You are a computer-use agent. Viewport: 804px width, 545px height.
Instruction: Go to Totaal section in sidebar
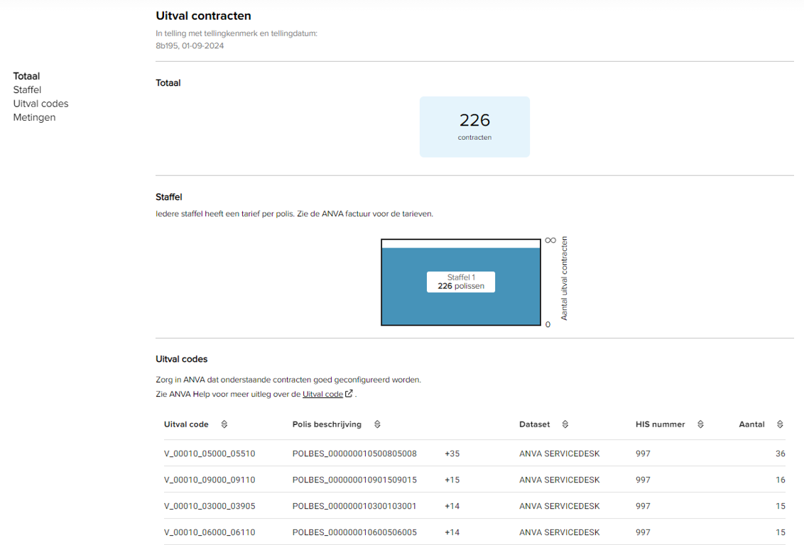(x=26, y=76)
